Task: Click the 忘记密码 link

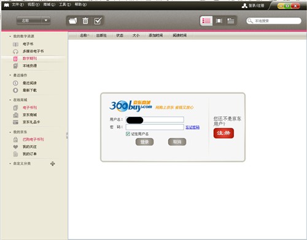Action: pyautogui.click(x=192, y=127)
